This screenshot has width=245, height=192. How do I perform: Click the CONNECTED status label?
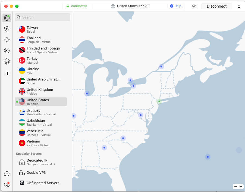click(x=79, y=6)
